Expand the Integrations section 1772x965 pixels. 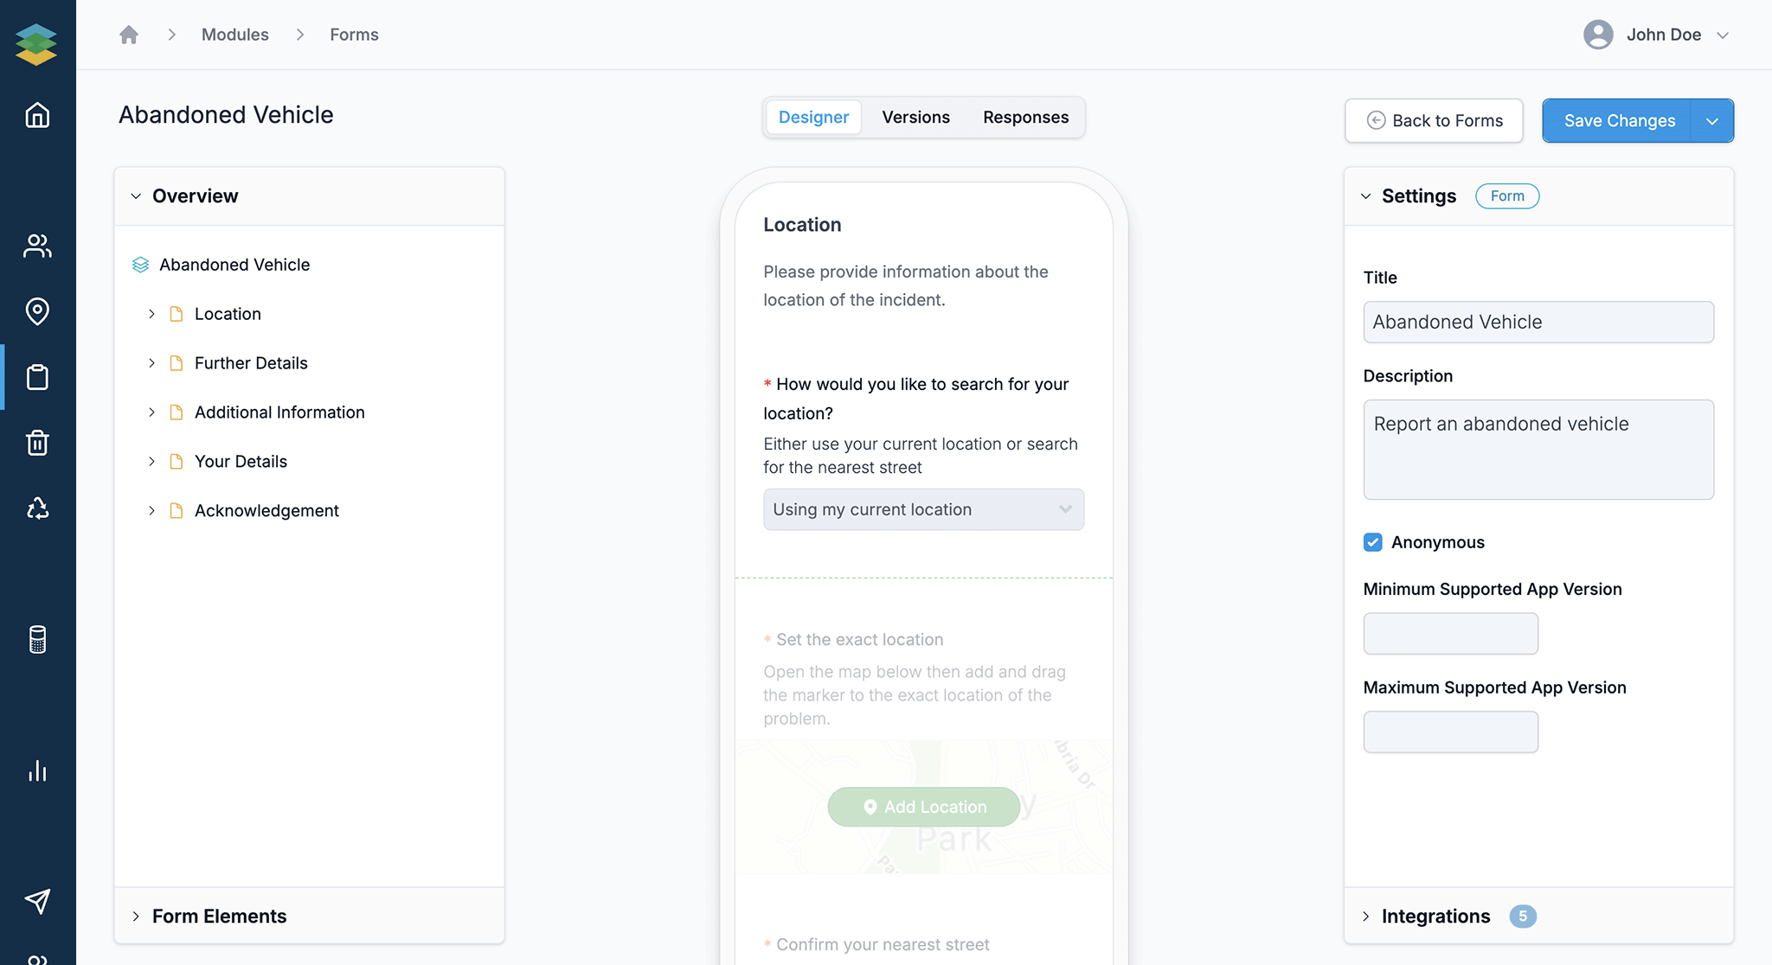[1435, 916]
